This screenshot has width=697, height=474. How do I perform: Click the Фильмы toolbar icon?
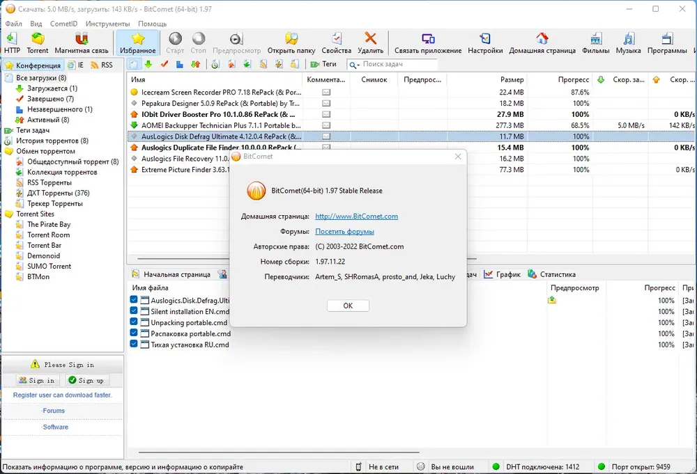[596, 43]
